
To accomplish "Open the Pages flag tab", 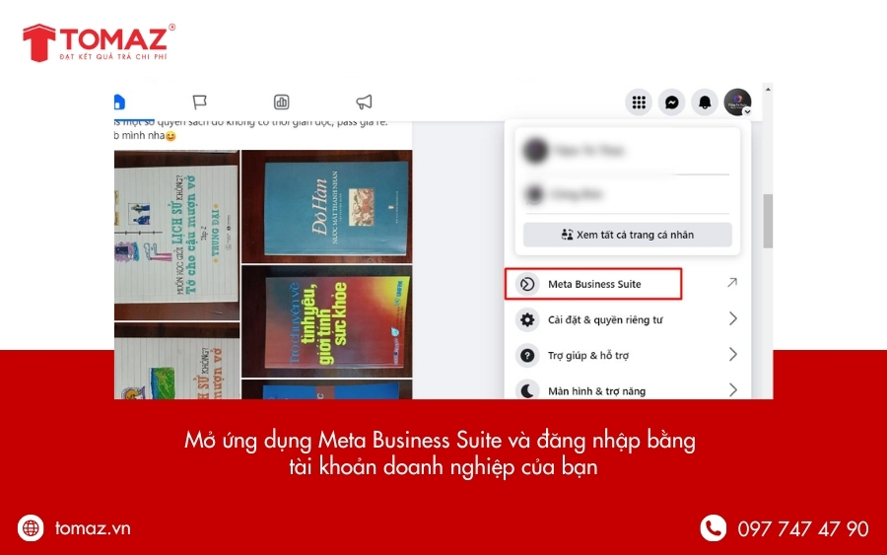I will (199, 102).
